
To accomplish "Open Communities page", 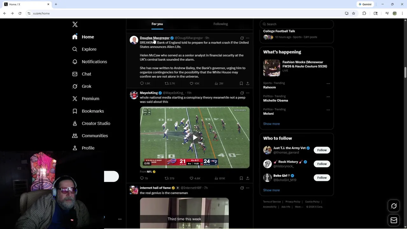I will (x=90, y=135).
